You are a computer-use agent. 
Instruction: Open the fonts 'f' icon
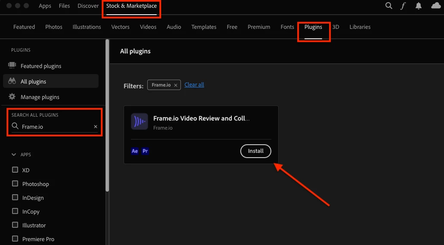(403, 6)
